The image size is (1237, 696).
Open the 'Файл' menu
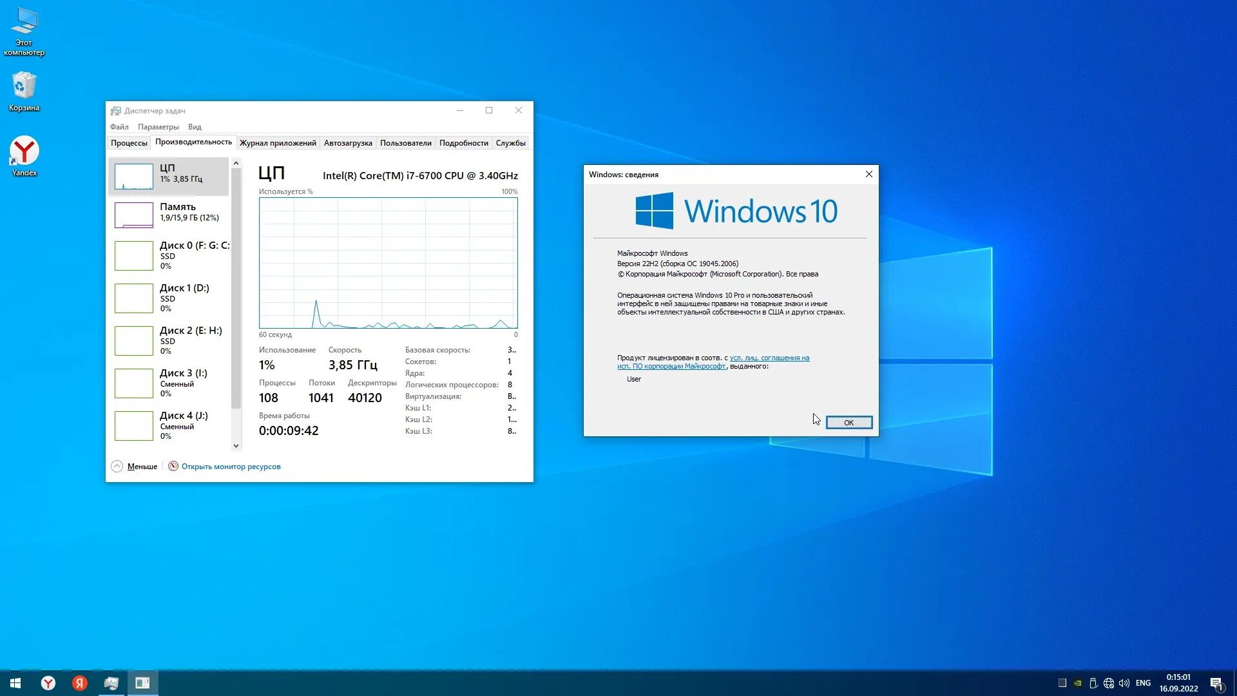coord(119,127)
